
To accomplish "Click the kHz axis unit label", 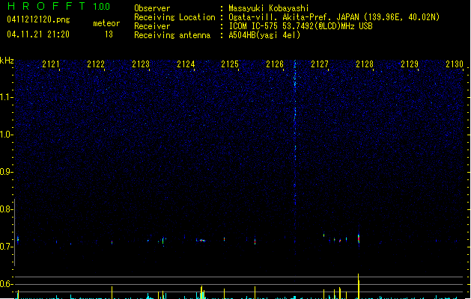I will 7,61.
